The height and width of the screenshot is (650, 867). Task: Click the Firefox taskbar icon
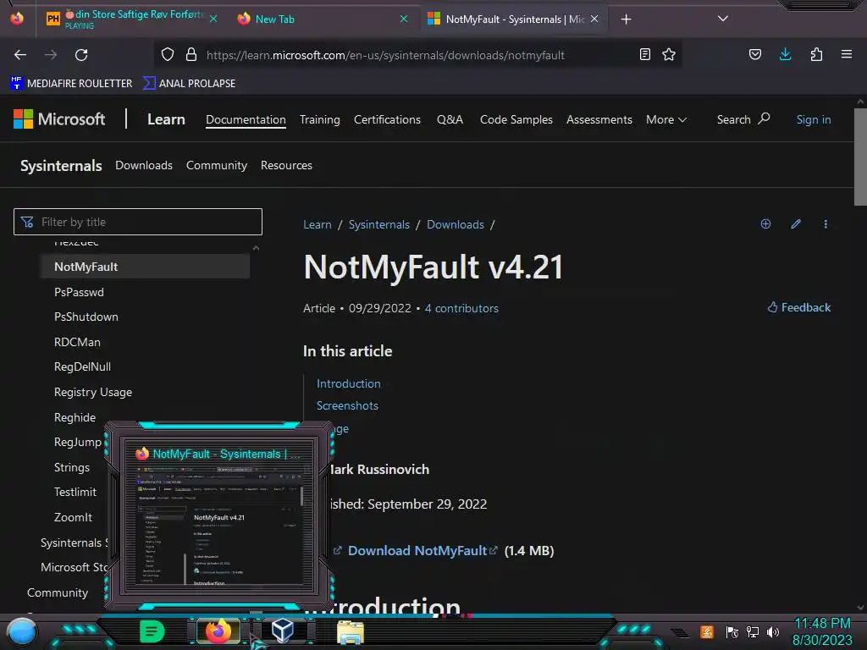pos(218,631)
